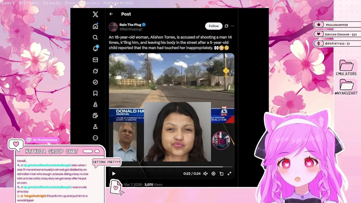361x203 pixels.
Task: Open Verified badge icon in sidebar
Action: pos(95,82)
